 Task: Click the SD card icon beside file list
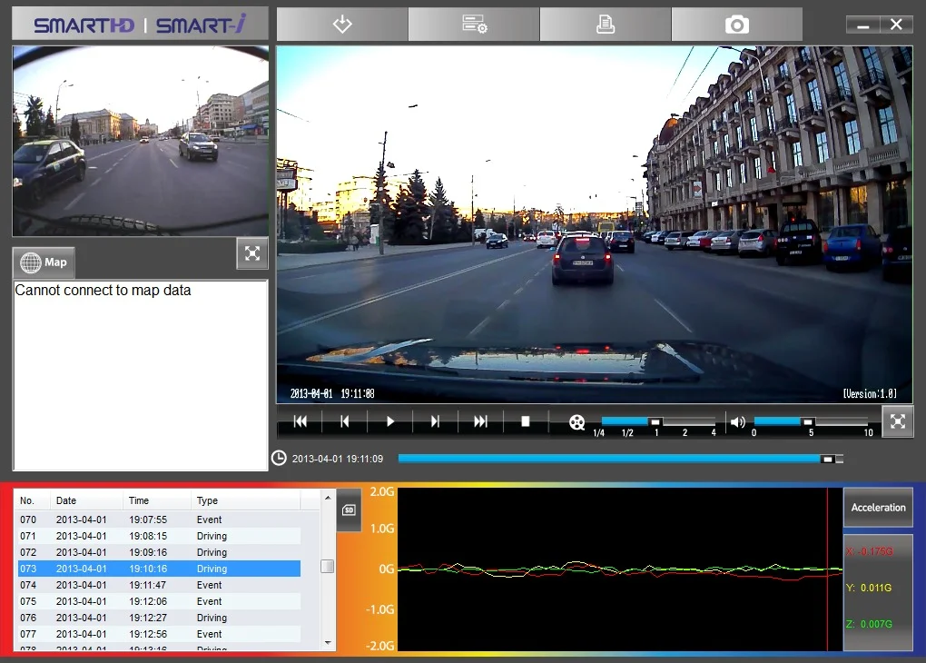coord(349,510)
